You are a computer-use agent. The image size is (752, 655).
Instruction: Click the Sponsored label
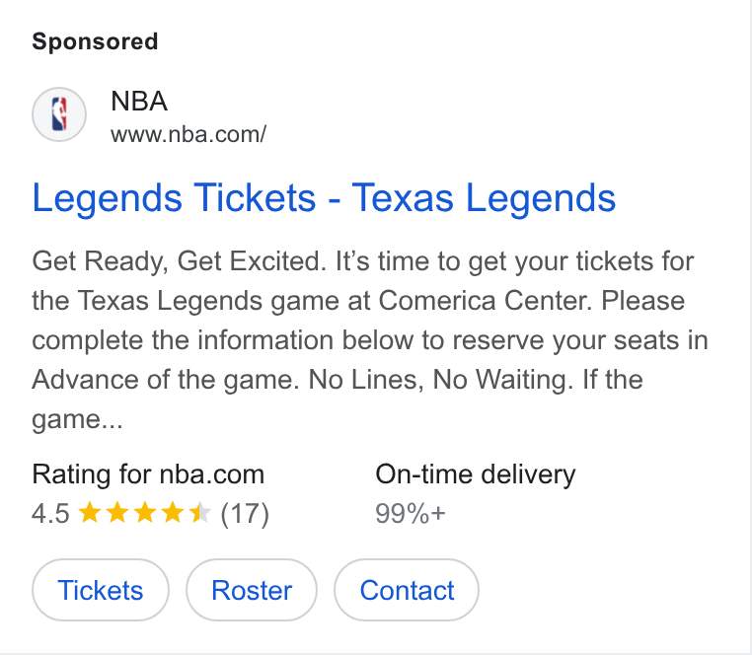(95, 41)
